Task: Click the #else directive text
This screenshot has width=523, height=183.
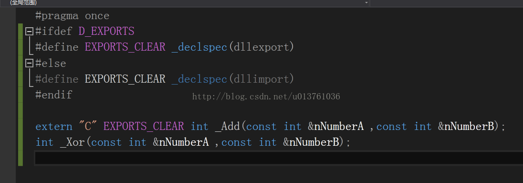Action: pos(51,63)
